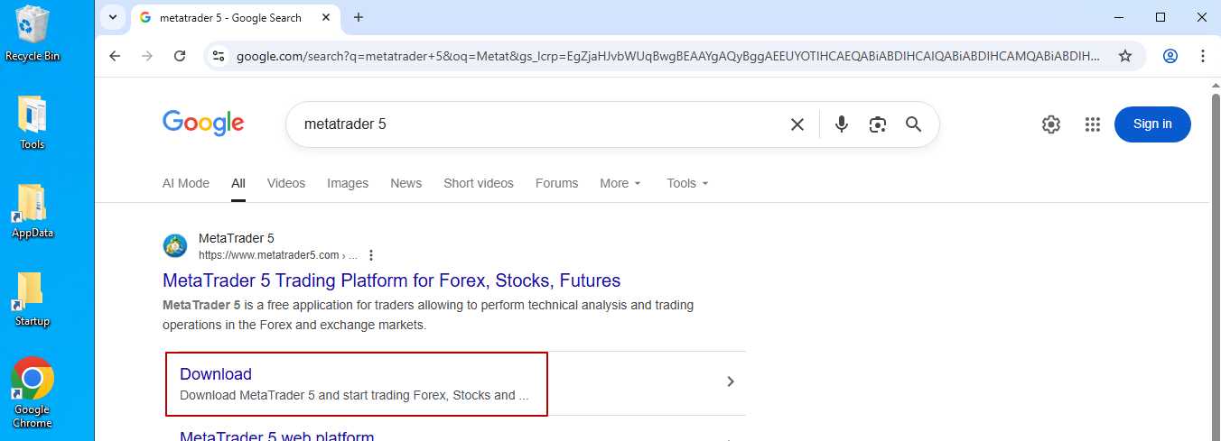Open Chrome tab search dropdown arrow
Screen dimensions: 1221x441
tap(113, 17)
